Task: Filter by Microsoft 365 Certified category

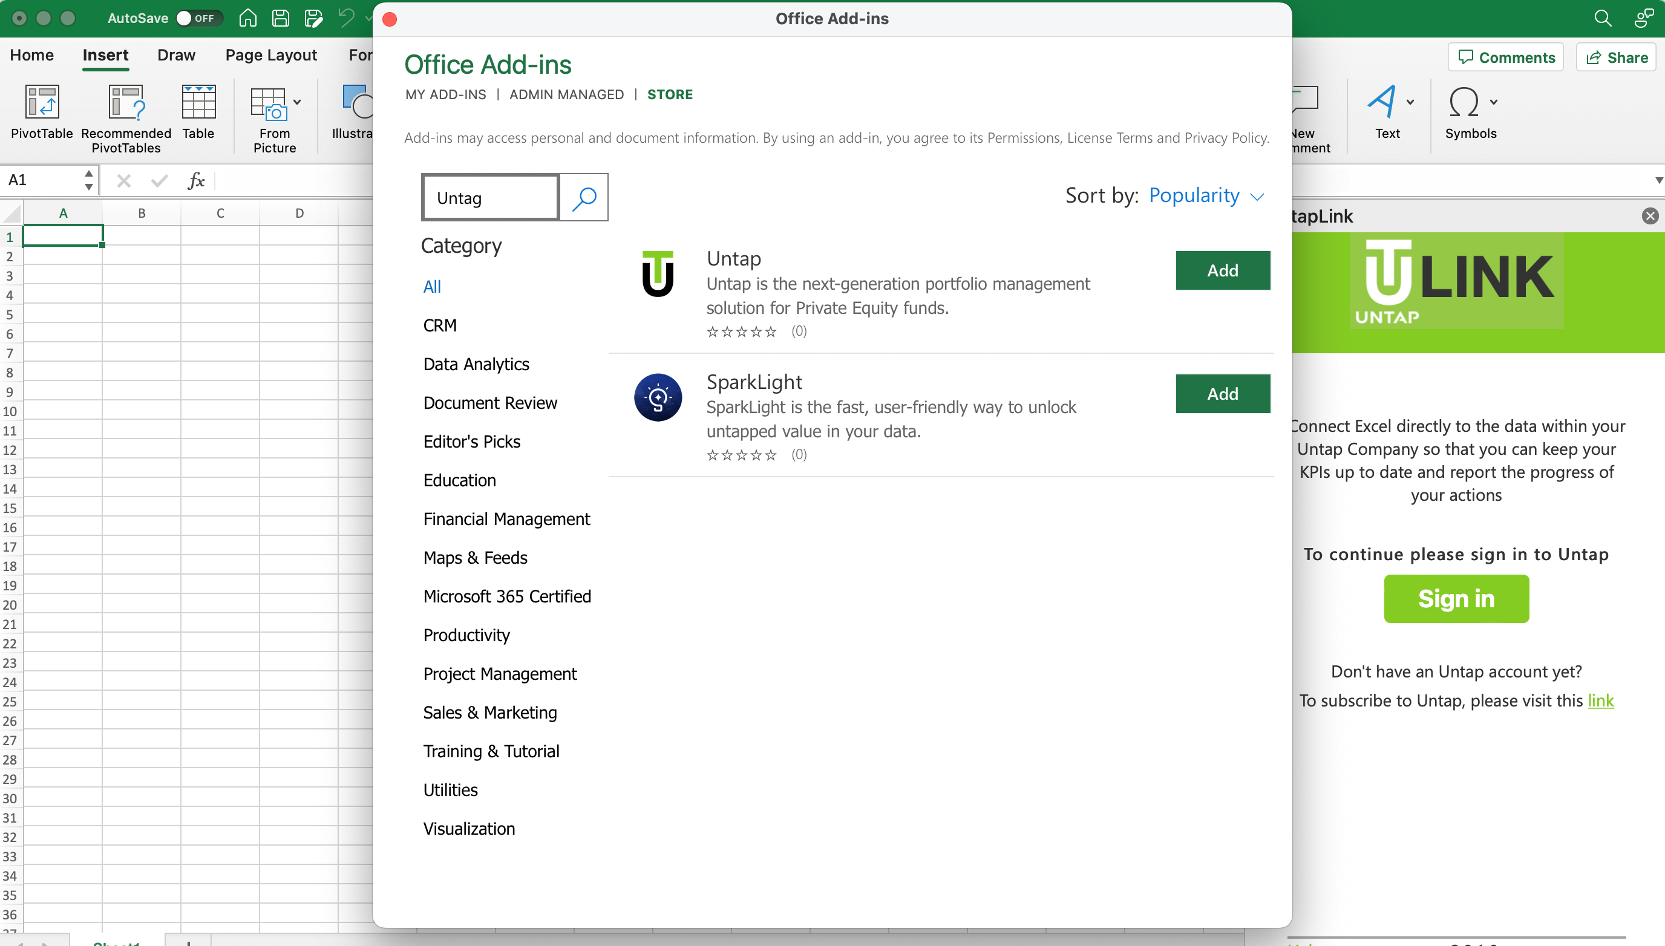Action: (507, 596)
